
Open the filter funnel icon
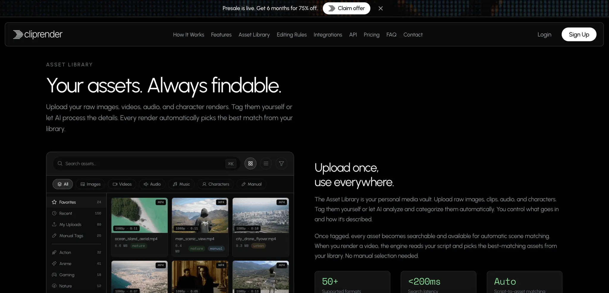click(281, 164)
